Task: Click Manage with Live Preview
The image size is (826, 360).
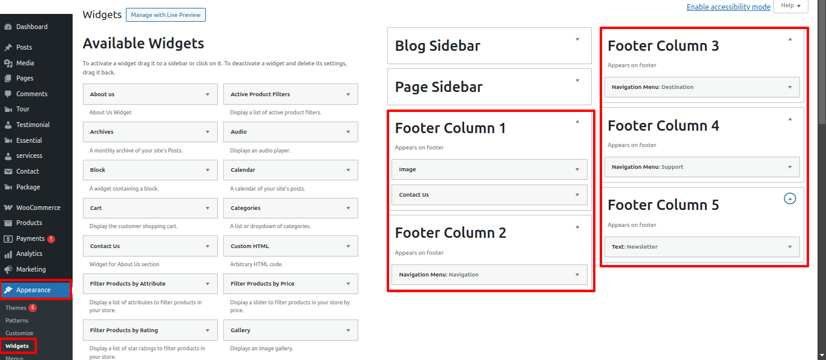Action: [165, 15]
